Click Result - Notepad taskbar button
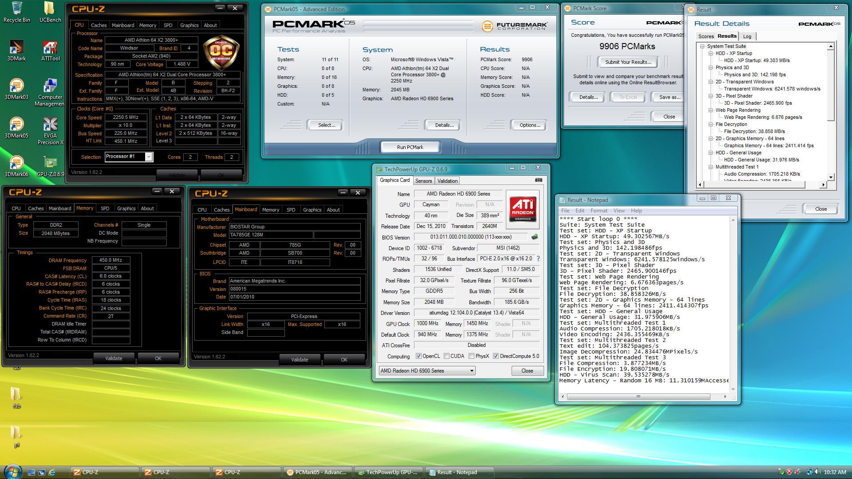Image resolution: width=852 pixels, height=479 pixels. (459, 472)
